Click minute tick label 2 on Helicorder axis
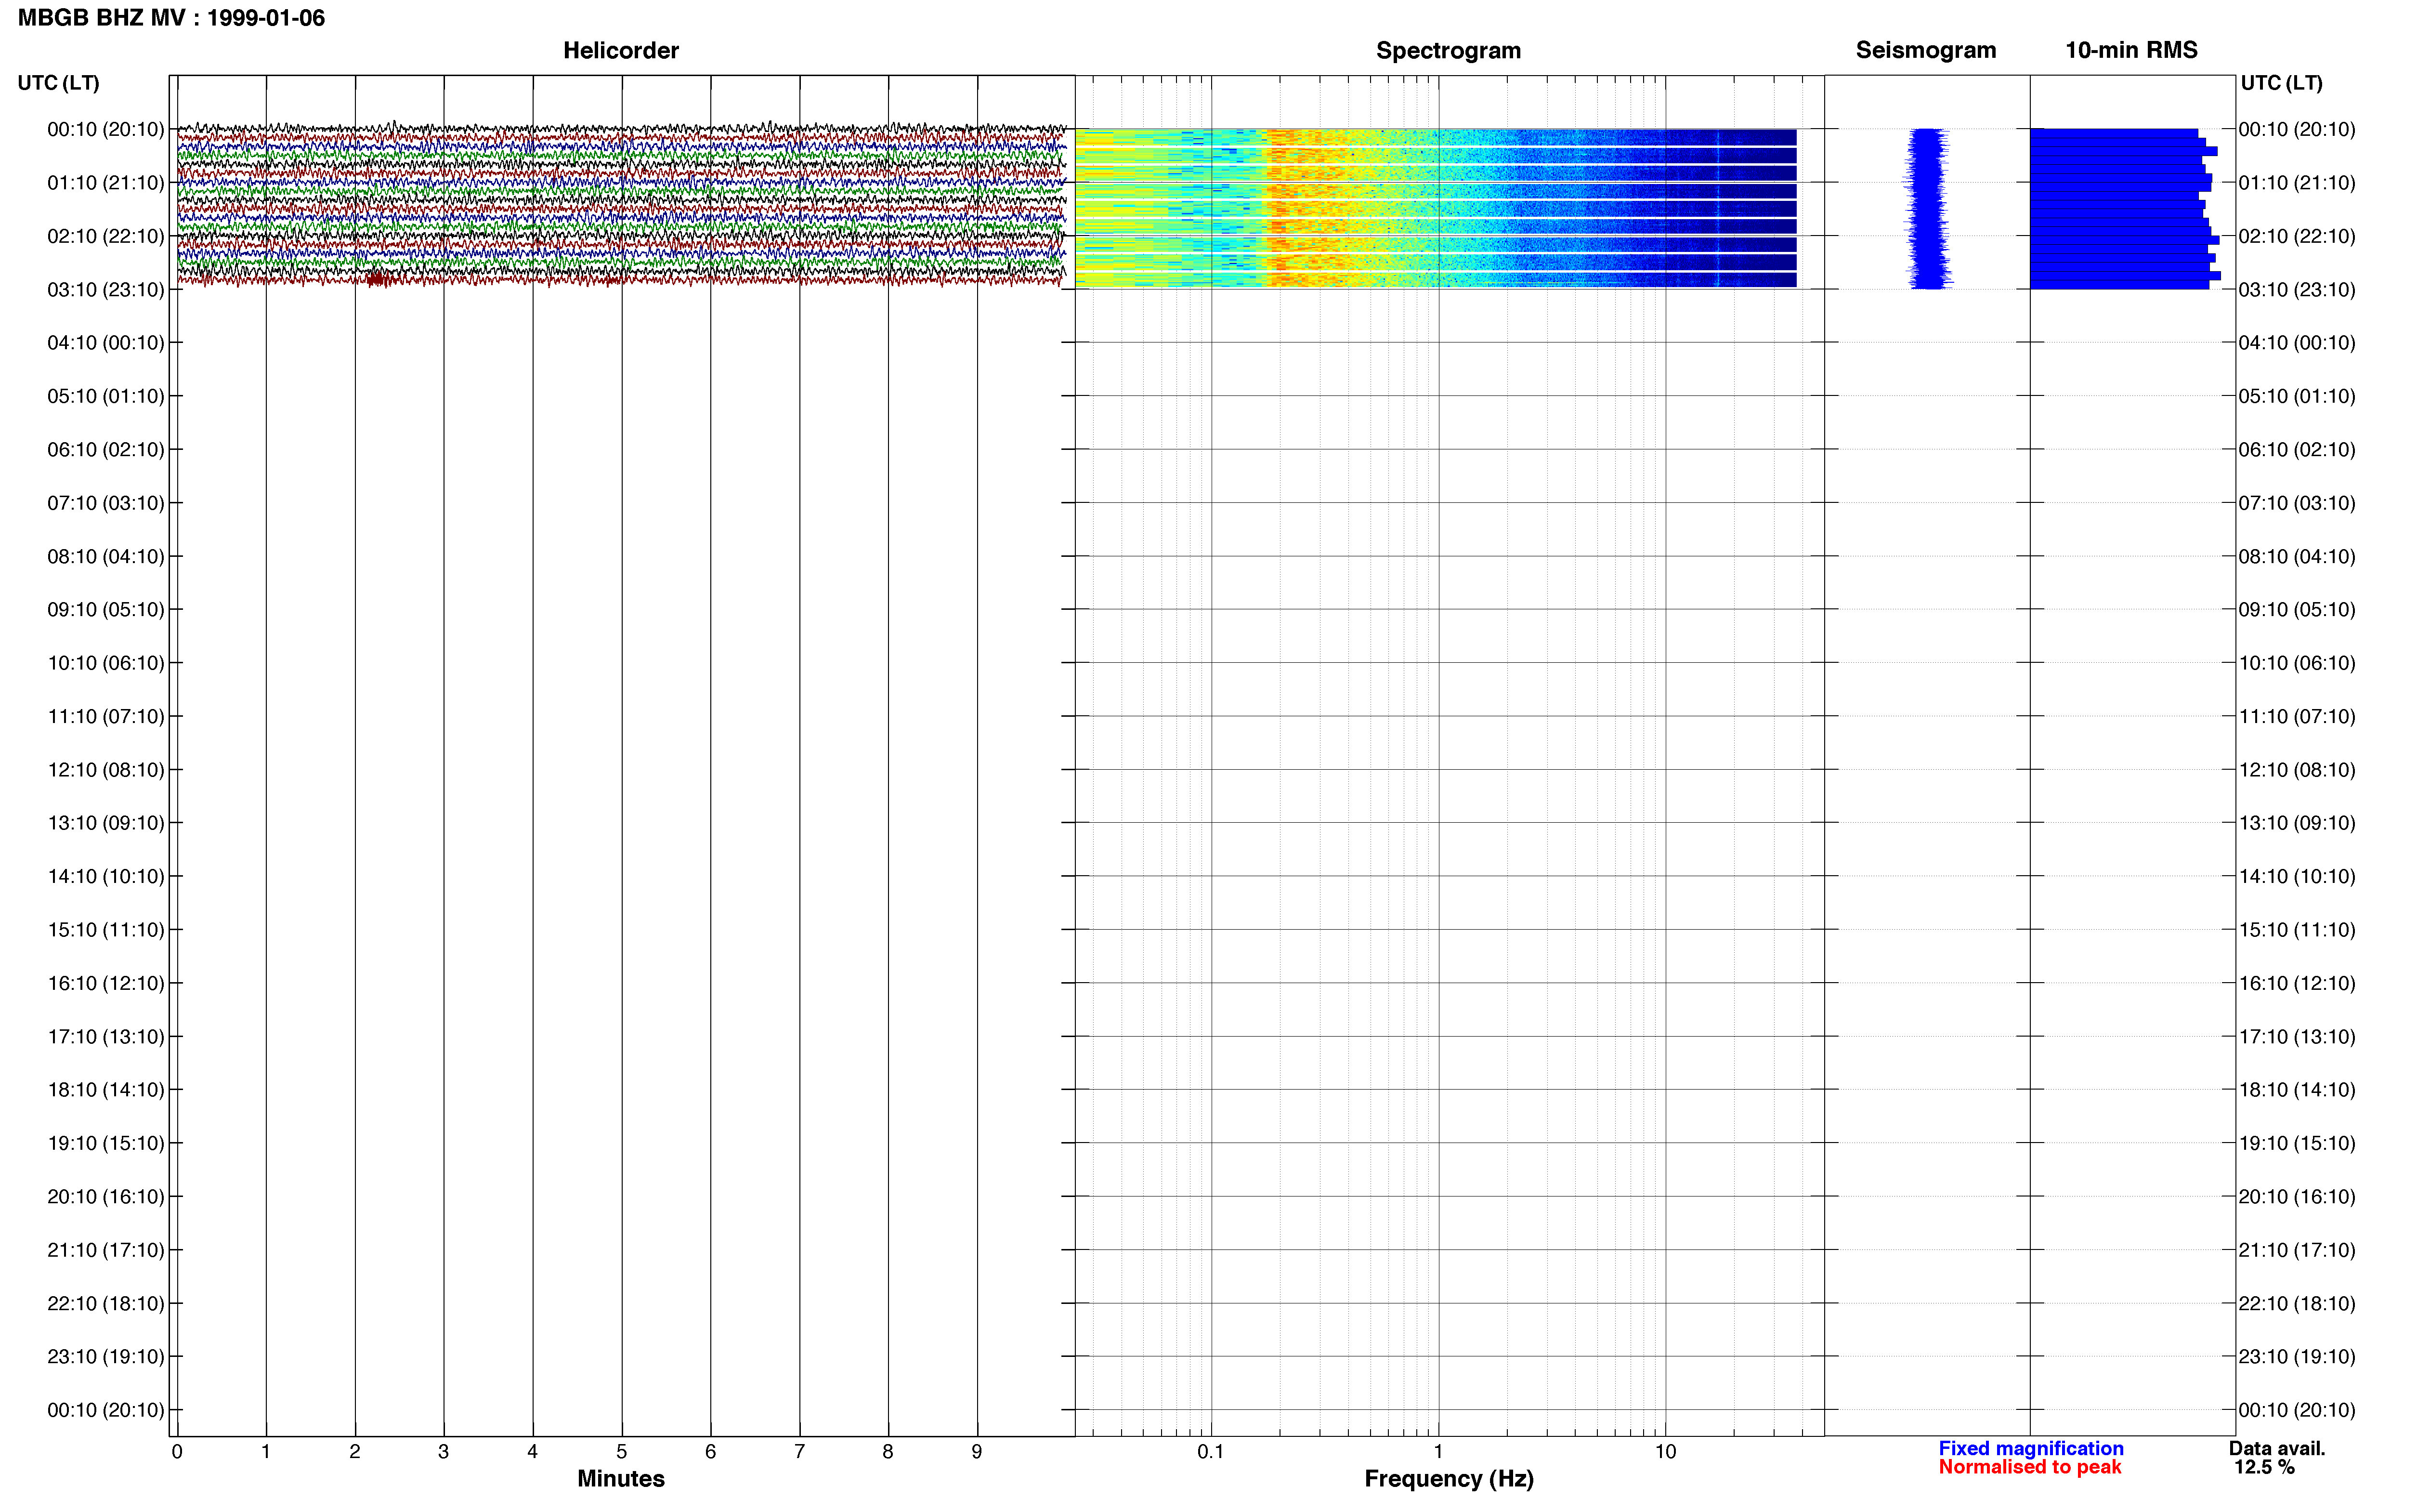This screenshot has height=1512, width=2417. click(355, 1451)
